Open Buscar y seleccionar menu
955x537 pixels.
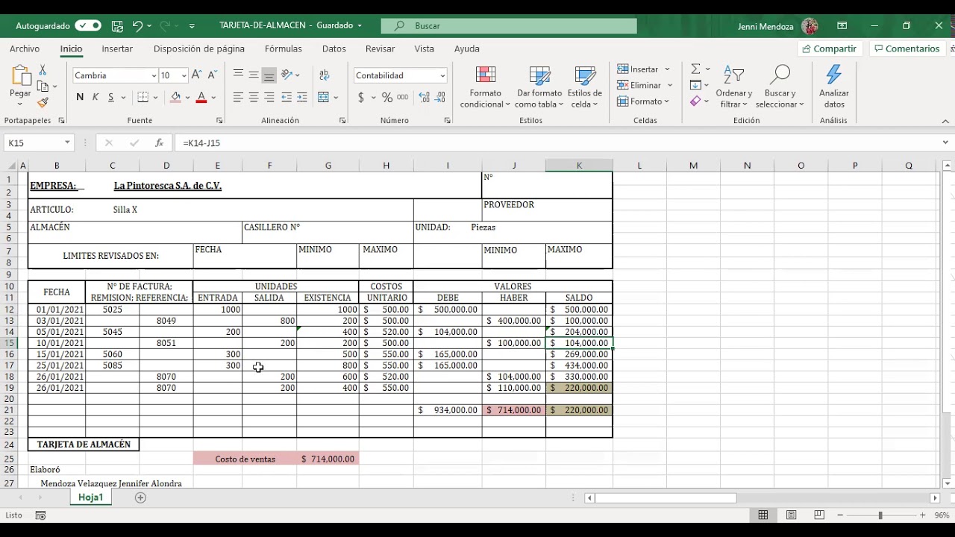pos(780,87)
